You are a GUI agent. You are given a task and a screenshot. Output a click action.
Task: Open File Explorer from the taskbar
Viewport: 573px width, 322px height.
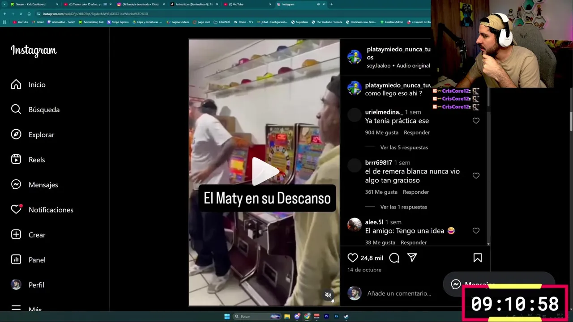tap(287, 316)
